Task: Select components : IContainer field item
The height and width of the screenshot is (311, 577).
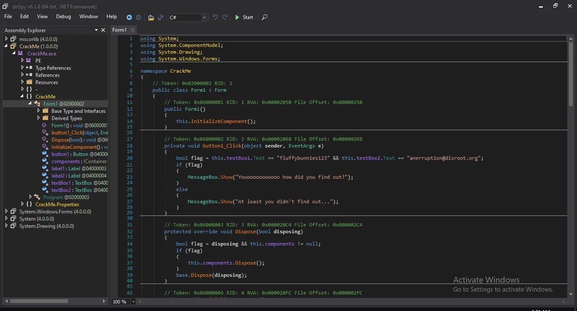Action: pyautogui.click(x=79, y=161)
